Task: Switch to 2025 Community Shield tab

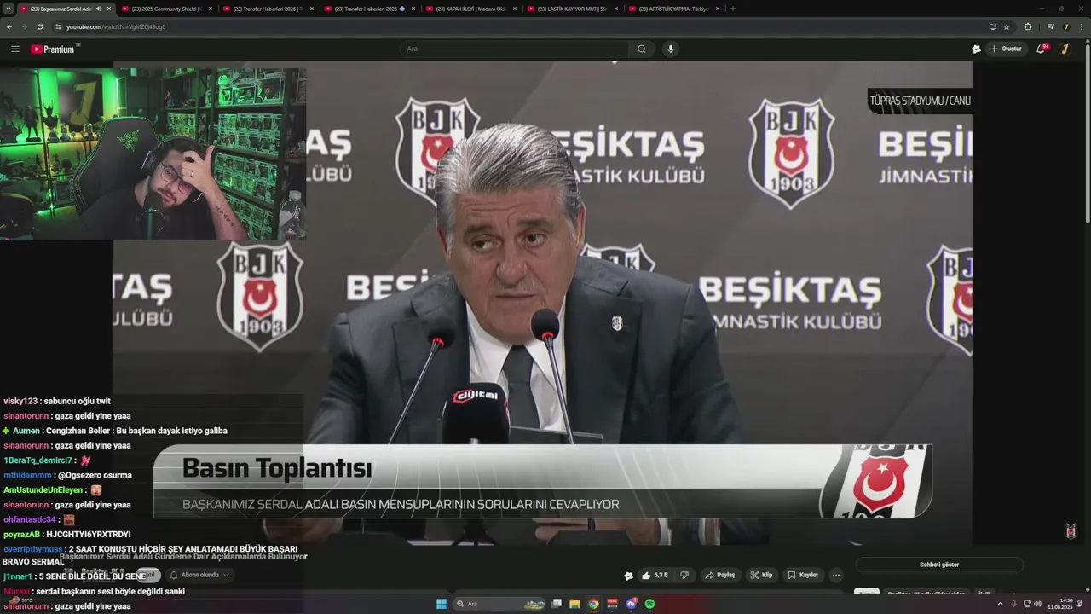Action: click(x=166, y=9)
